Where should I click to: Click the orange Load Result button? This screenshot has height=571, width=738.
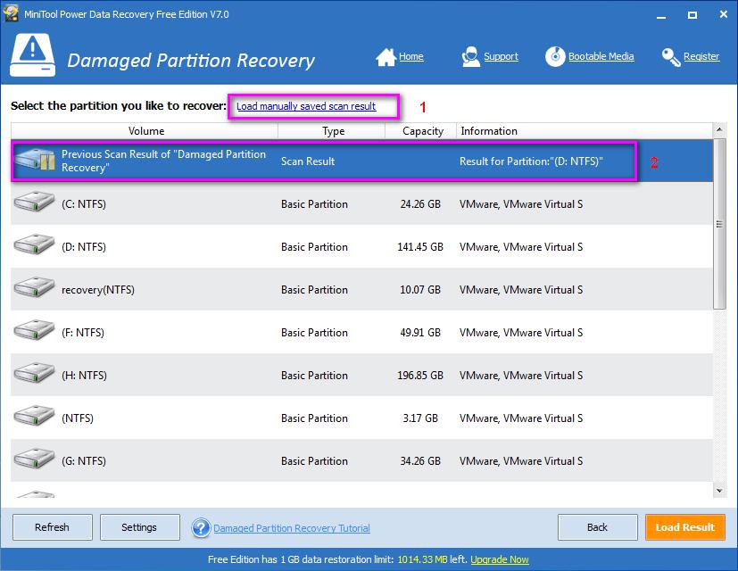[684, 527]
